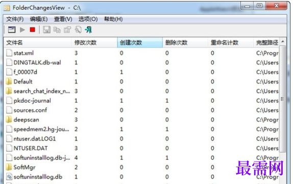Viewport: 293px width, 184px height.
Task: Click the file icon beside stat.xml
Action: click(9, 53)
